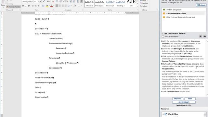The image size is (208, 117).
Task: Check Mark as answered checkbox
Action: point(163,36)
